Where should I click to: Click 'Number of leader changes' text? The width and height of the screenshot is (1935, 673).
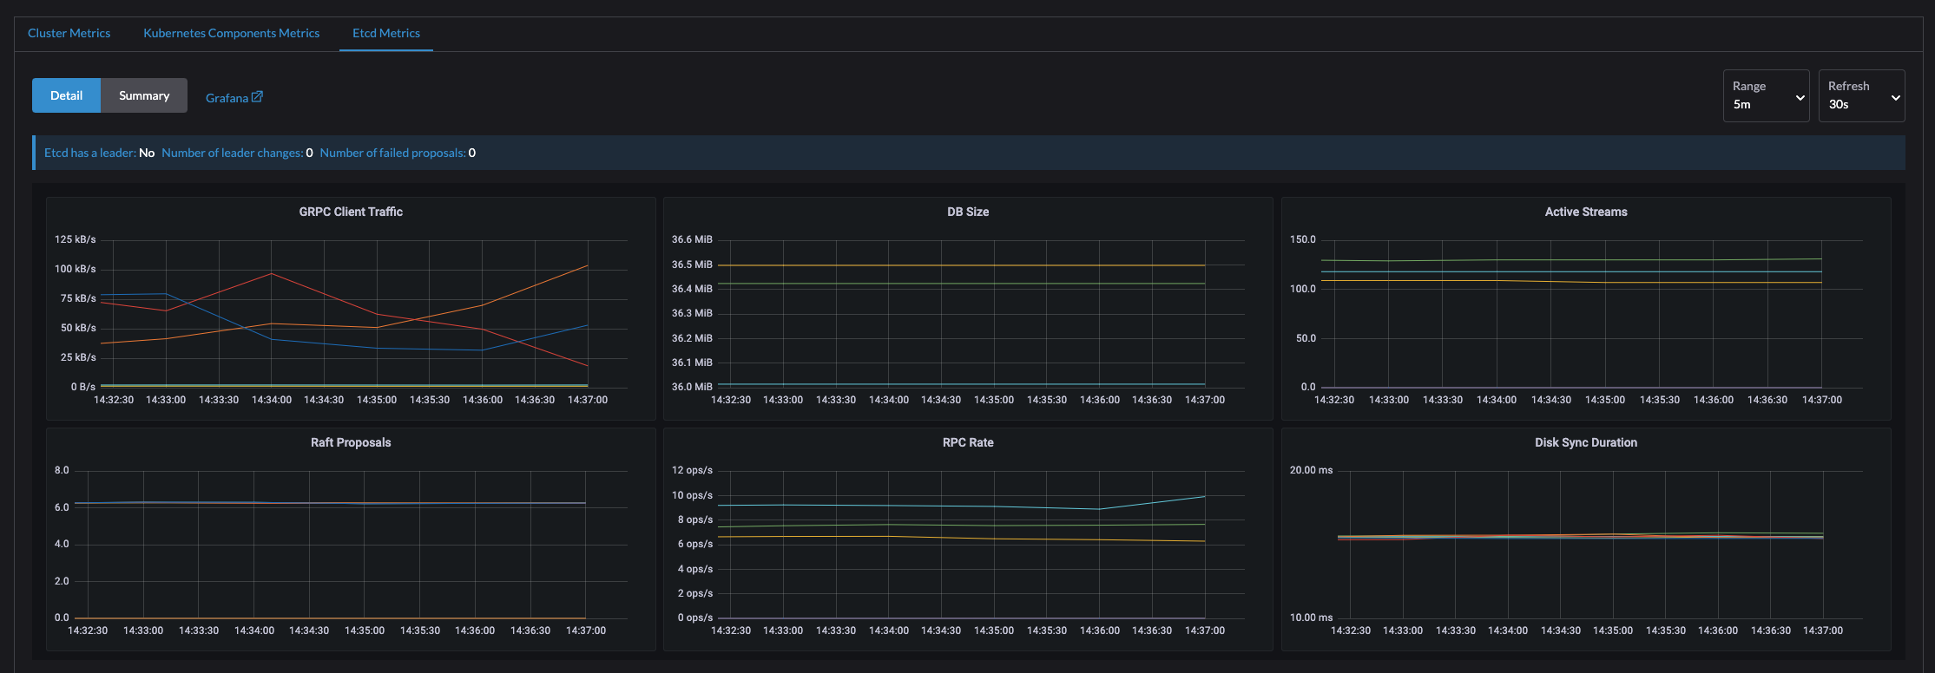click(x=233, y=153)
